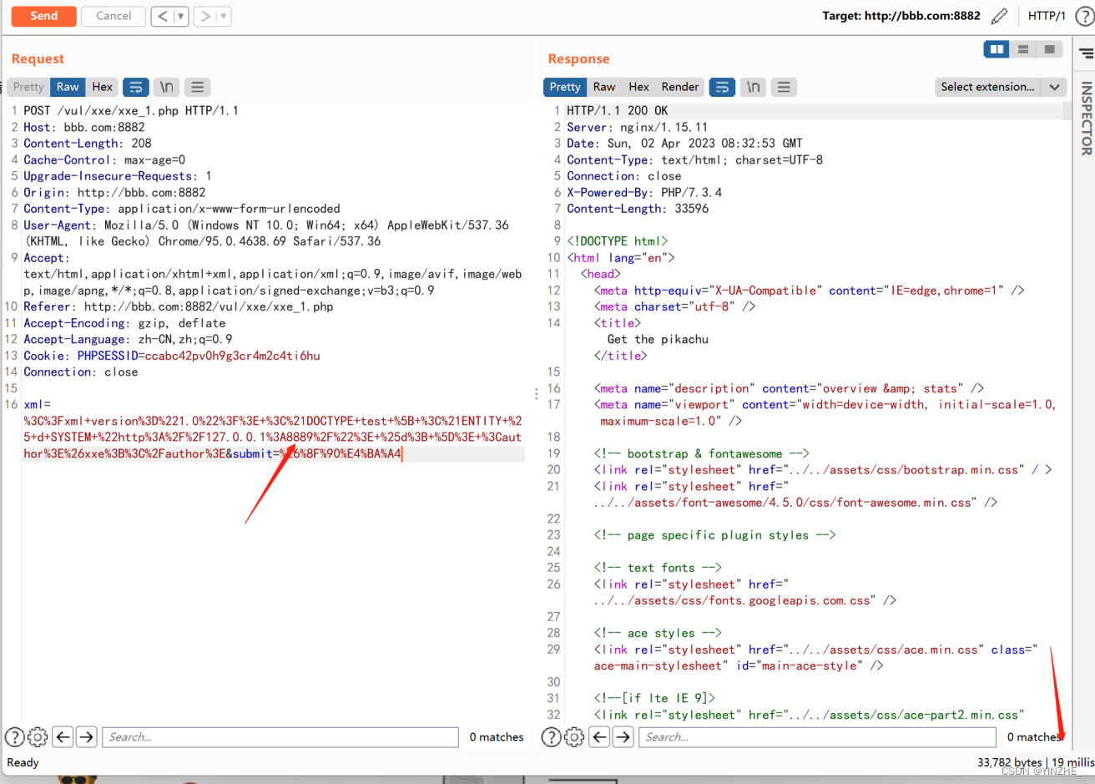Screen dimensions: 1095x784
Task: Click the POST /vul/xxe/xxe_1.php request line
Action: click(131, 110)
